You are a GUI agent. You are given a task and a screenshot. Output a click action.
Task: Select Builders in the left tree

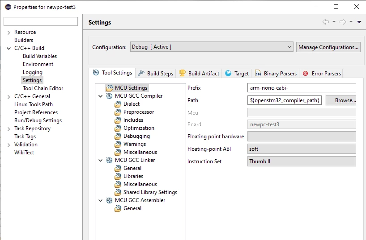tap(24, 40)
